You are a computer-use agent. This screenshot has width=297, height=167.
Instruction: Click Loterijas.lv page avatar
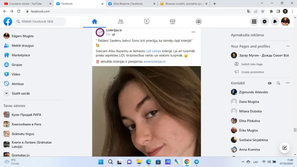point(100,32)
